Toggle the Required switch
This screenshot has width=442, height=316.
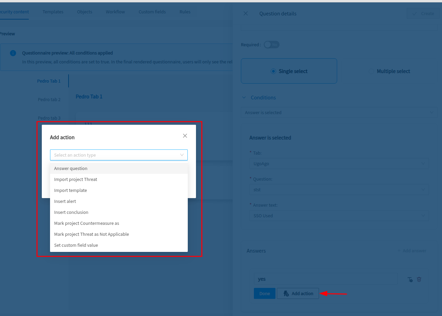pos(271,45)
